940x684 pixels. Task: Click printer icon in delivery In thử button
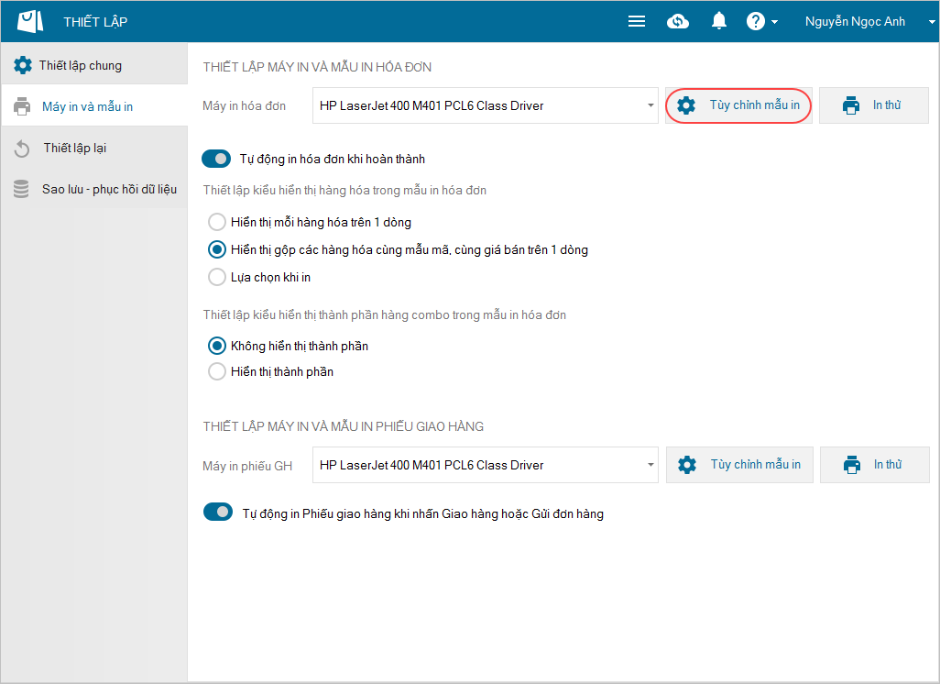[x=852, y=465]
